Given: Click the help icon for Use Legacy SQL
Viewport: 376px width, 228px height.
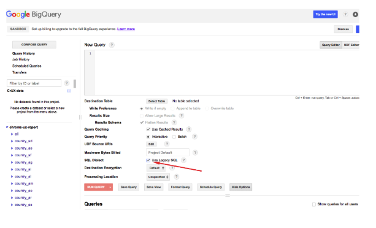Looking at the screenshot, I should [x=183, y=160].
